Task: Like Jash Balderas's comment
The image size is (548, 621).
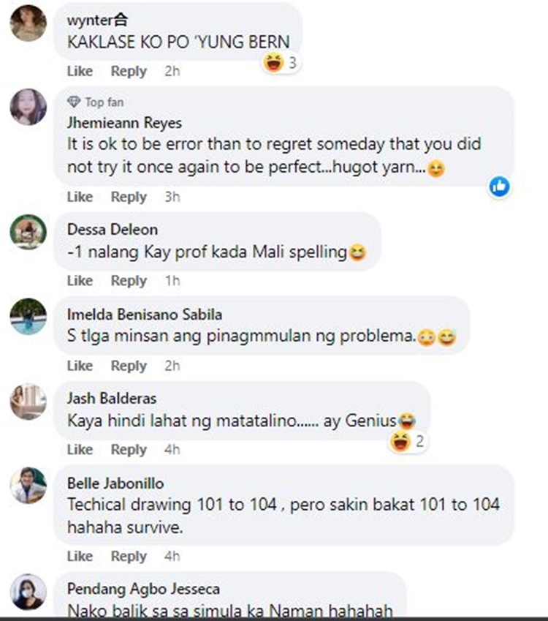Action: click(80, 450)
